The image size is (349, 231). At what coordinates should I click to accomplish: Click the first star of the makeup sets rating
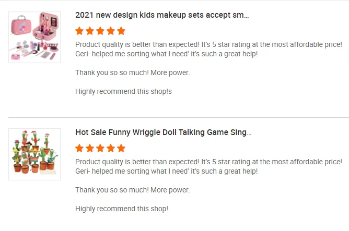click(80, 31)
